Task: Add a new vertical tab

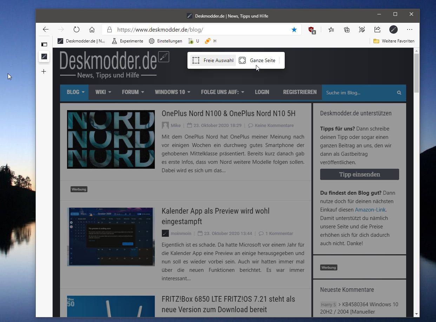Action: tap(44, 72)
